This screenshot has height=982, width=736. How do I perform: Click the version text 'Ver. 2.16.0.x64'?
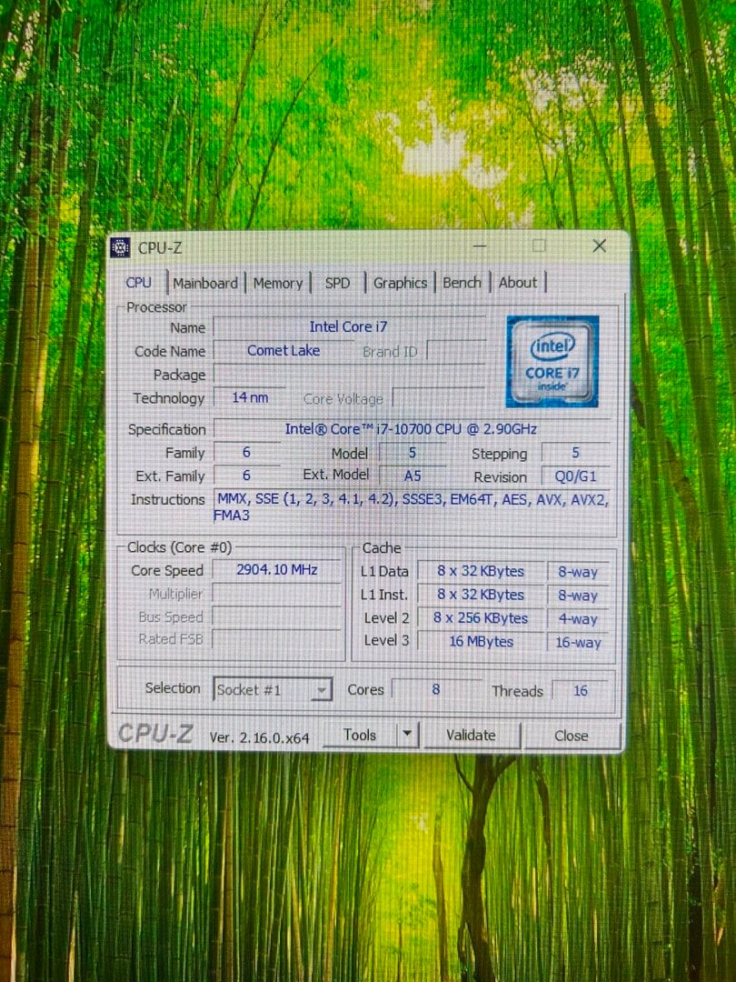coord(259,737)
